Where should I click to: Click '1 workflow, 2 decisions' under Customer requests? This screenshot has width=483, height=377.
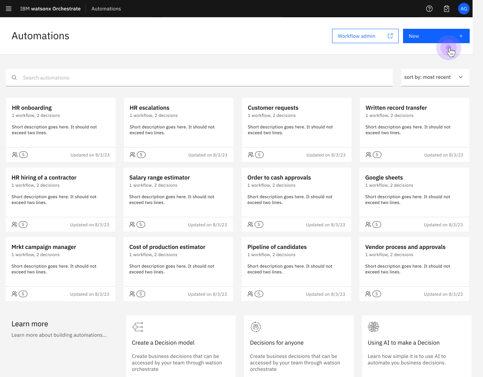click(x=272, y=115)
